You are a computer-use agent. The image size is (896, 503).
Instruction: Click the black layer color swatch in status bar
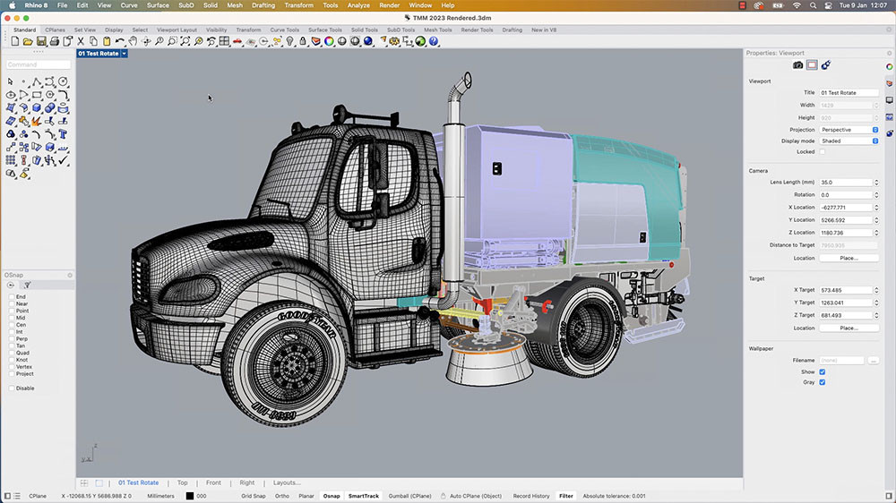190,496
